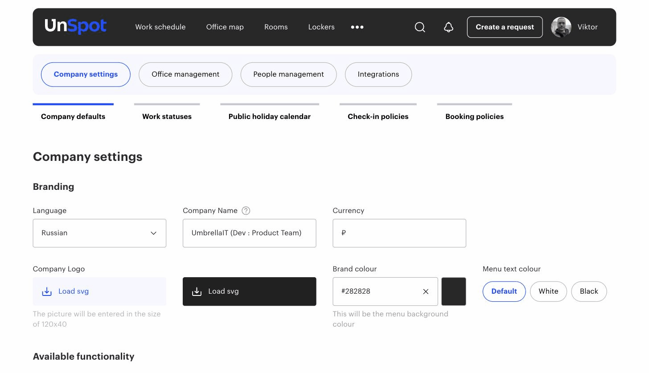The width and height of the screenshot is (649, 373).
Task: Open Work schedule in top navigation
Action: click(x=160, y=27)
